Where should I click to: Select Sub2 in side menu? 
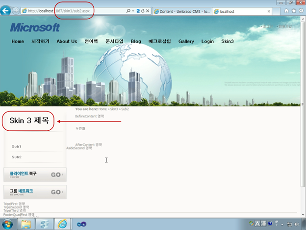click(17, 157)
